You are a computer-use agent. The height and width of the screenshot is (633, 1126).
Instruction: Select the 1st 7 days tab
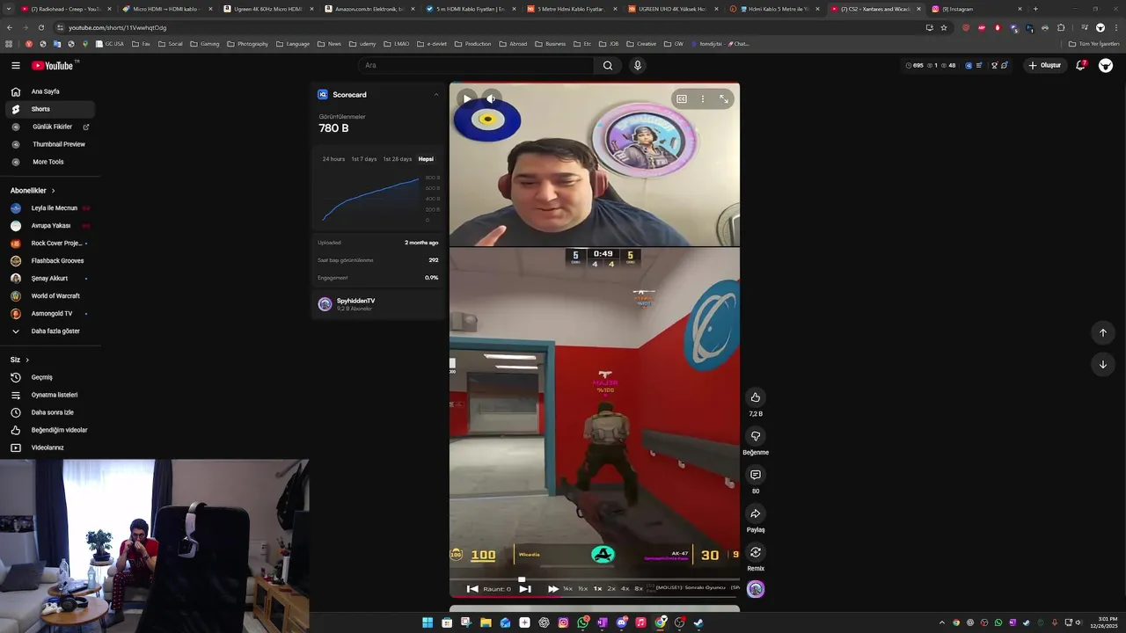tap(364, 159)
